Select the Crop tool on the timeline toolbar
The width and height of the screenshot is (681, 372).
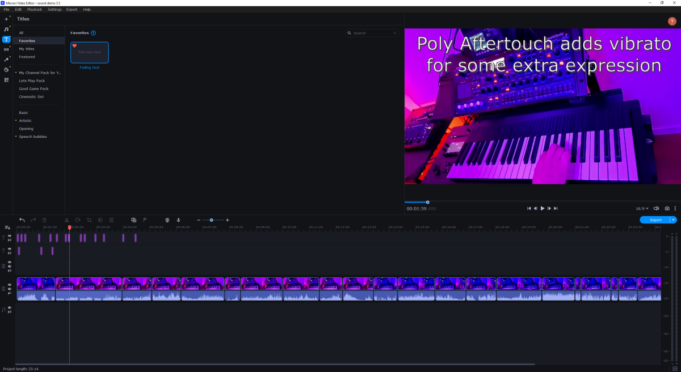pyautogui.click(x=89, y=220)
